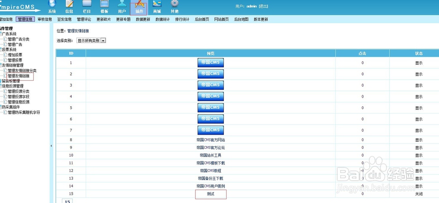Open the 帝国CMS官方论坛 link
439x203 pixels.
[211, 148]
